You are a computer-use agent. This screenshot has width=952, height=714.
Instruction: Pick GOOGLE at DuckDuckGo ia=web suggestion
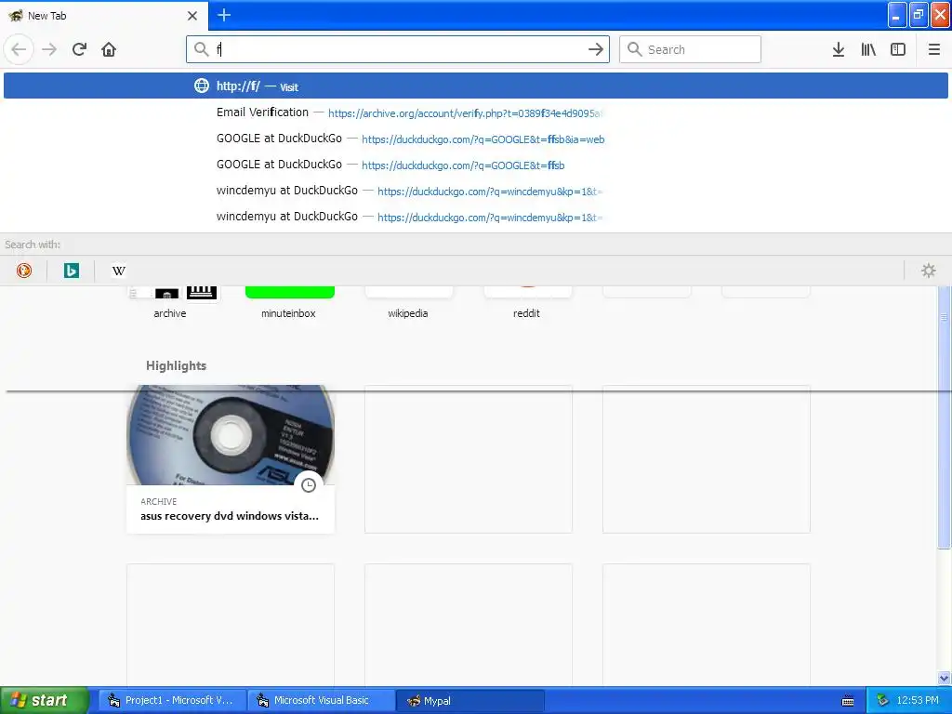click(475, 139)
